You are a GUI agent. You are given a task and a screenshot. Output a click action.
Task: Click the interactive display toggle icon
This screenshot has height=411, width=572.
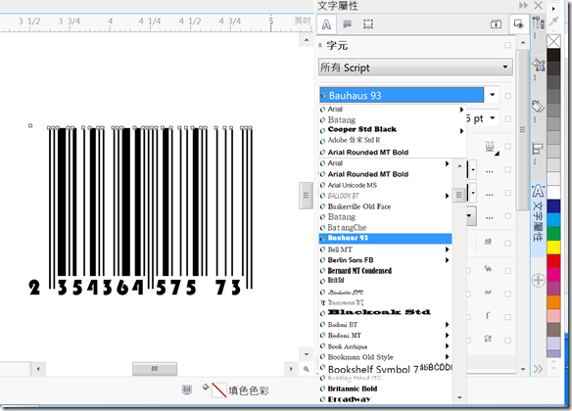pos(518,24)
